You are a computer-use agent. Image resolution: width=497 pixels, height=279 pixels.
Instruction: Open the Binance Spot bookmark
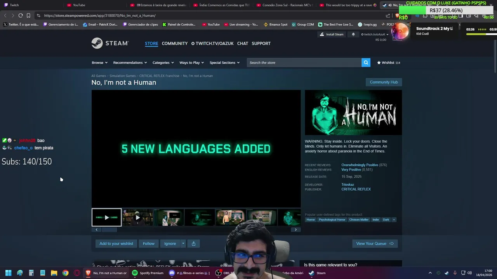(x=276, y=24)
